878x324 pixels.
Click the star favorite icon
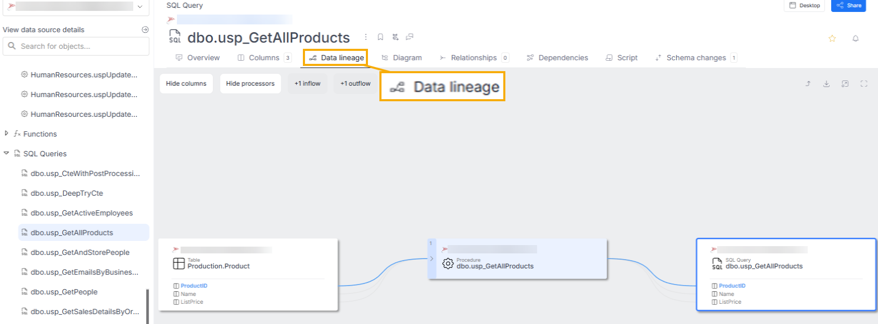832,38
